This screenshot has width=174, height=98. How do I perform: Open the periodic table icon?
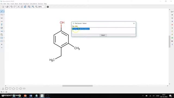(x=172, y=11)
